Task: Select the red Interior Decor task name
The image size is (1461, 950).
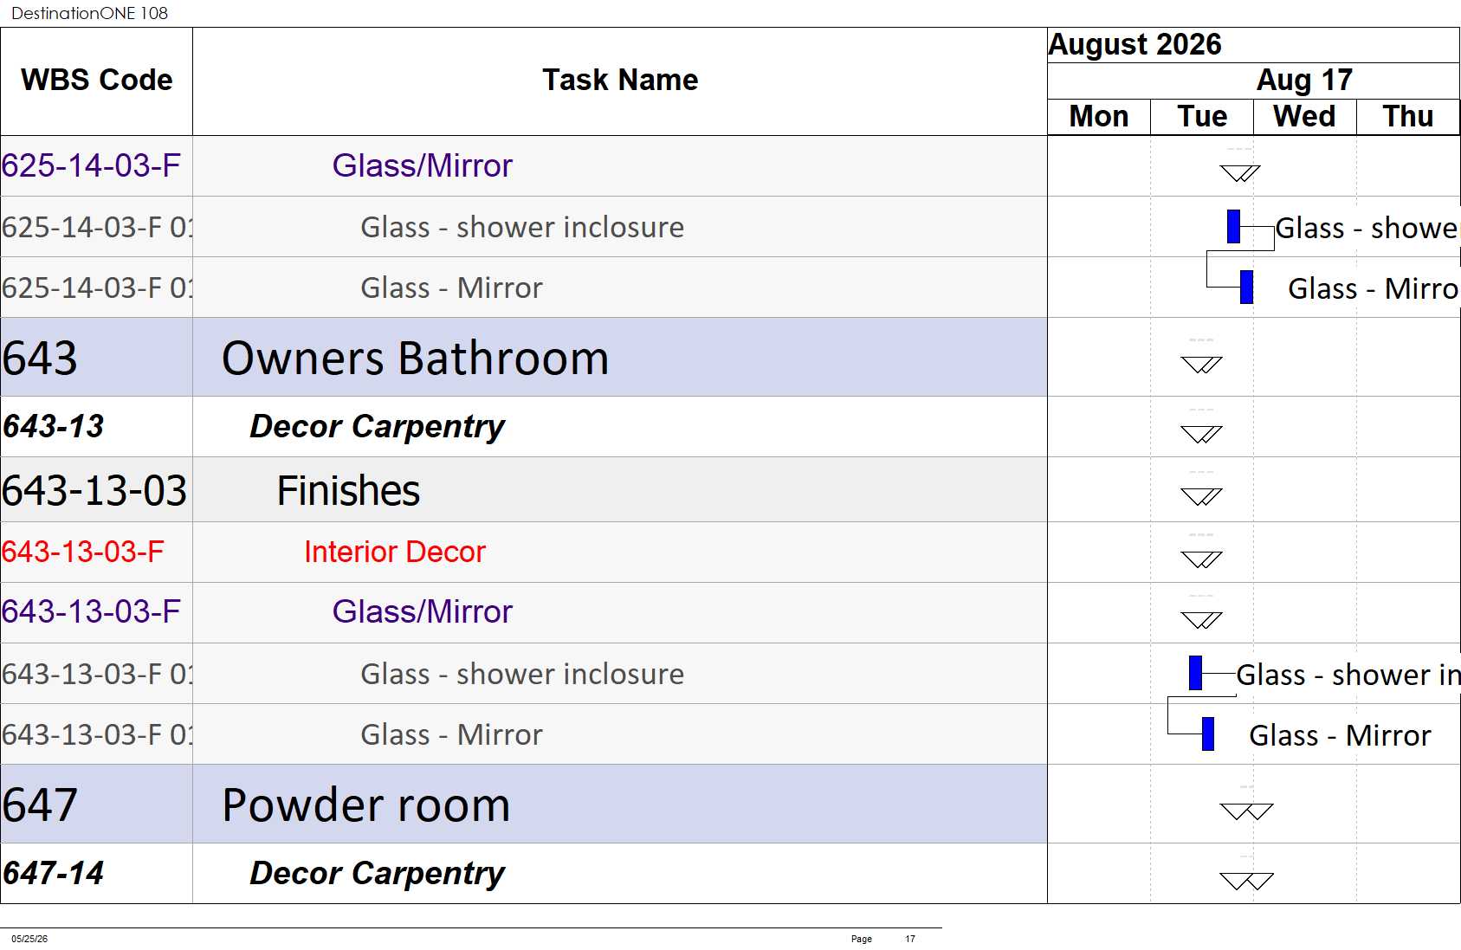Action: pyautogui.click(x=395, y=552)
